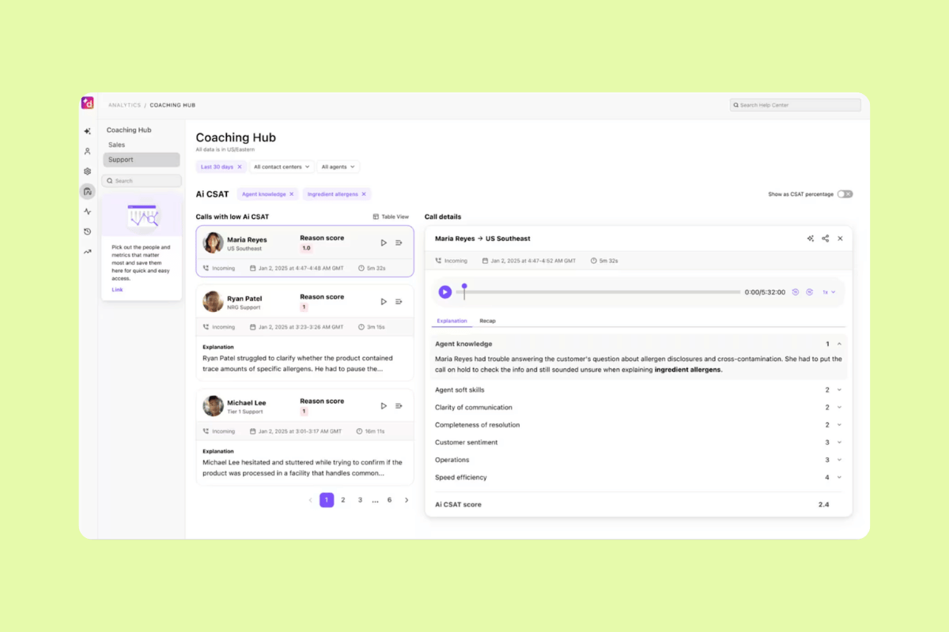Play Michael Lee call recording
949x632 pixels.
pos(384,406)
